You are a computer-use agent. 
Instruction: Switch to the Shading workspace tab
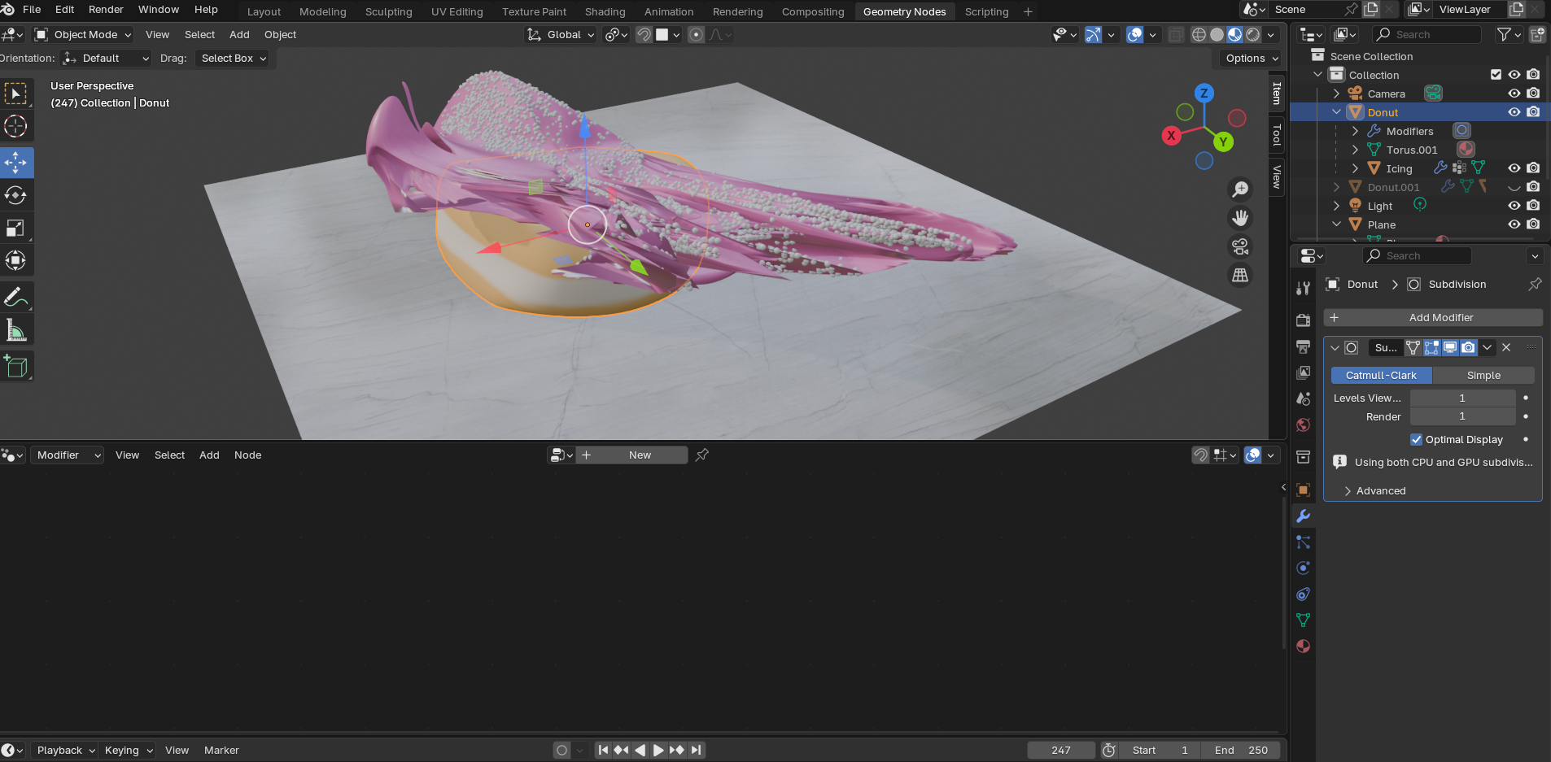(x=605, y=12)
